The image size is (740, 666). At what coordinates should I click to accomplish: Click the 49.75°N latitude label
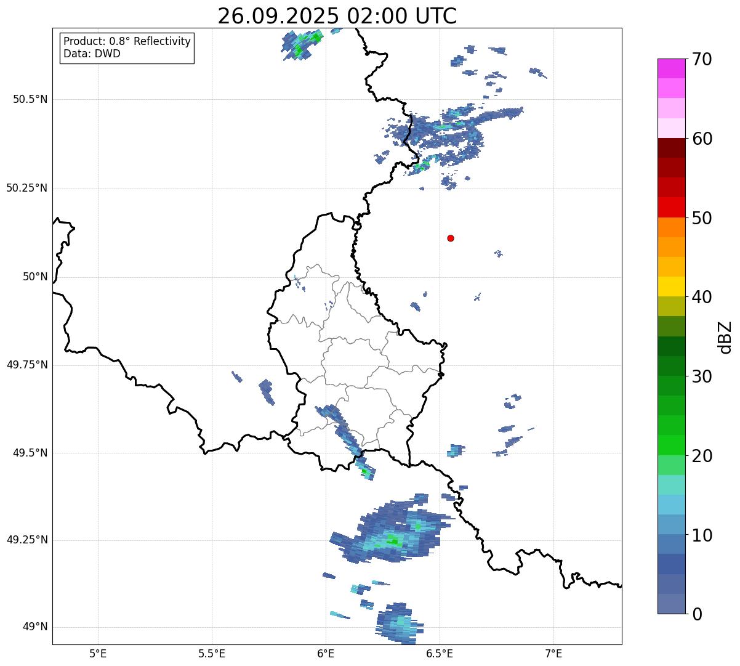pyautogui.click(x=26, y=365)
